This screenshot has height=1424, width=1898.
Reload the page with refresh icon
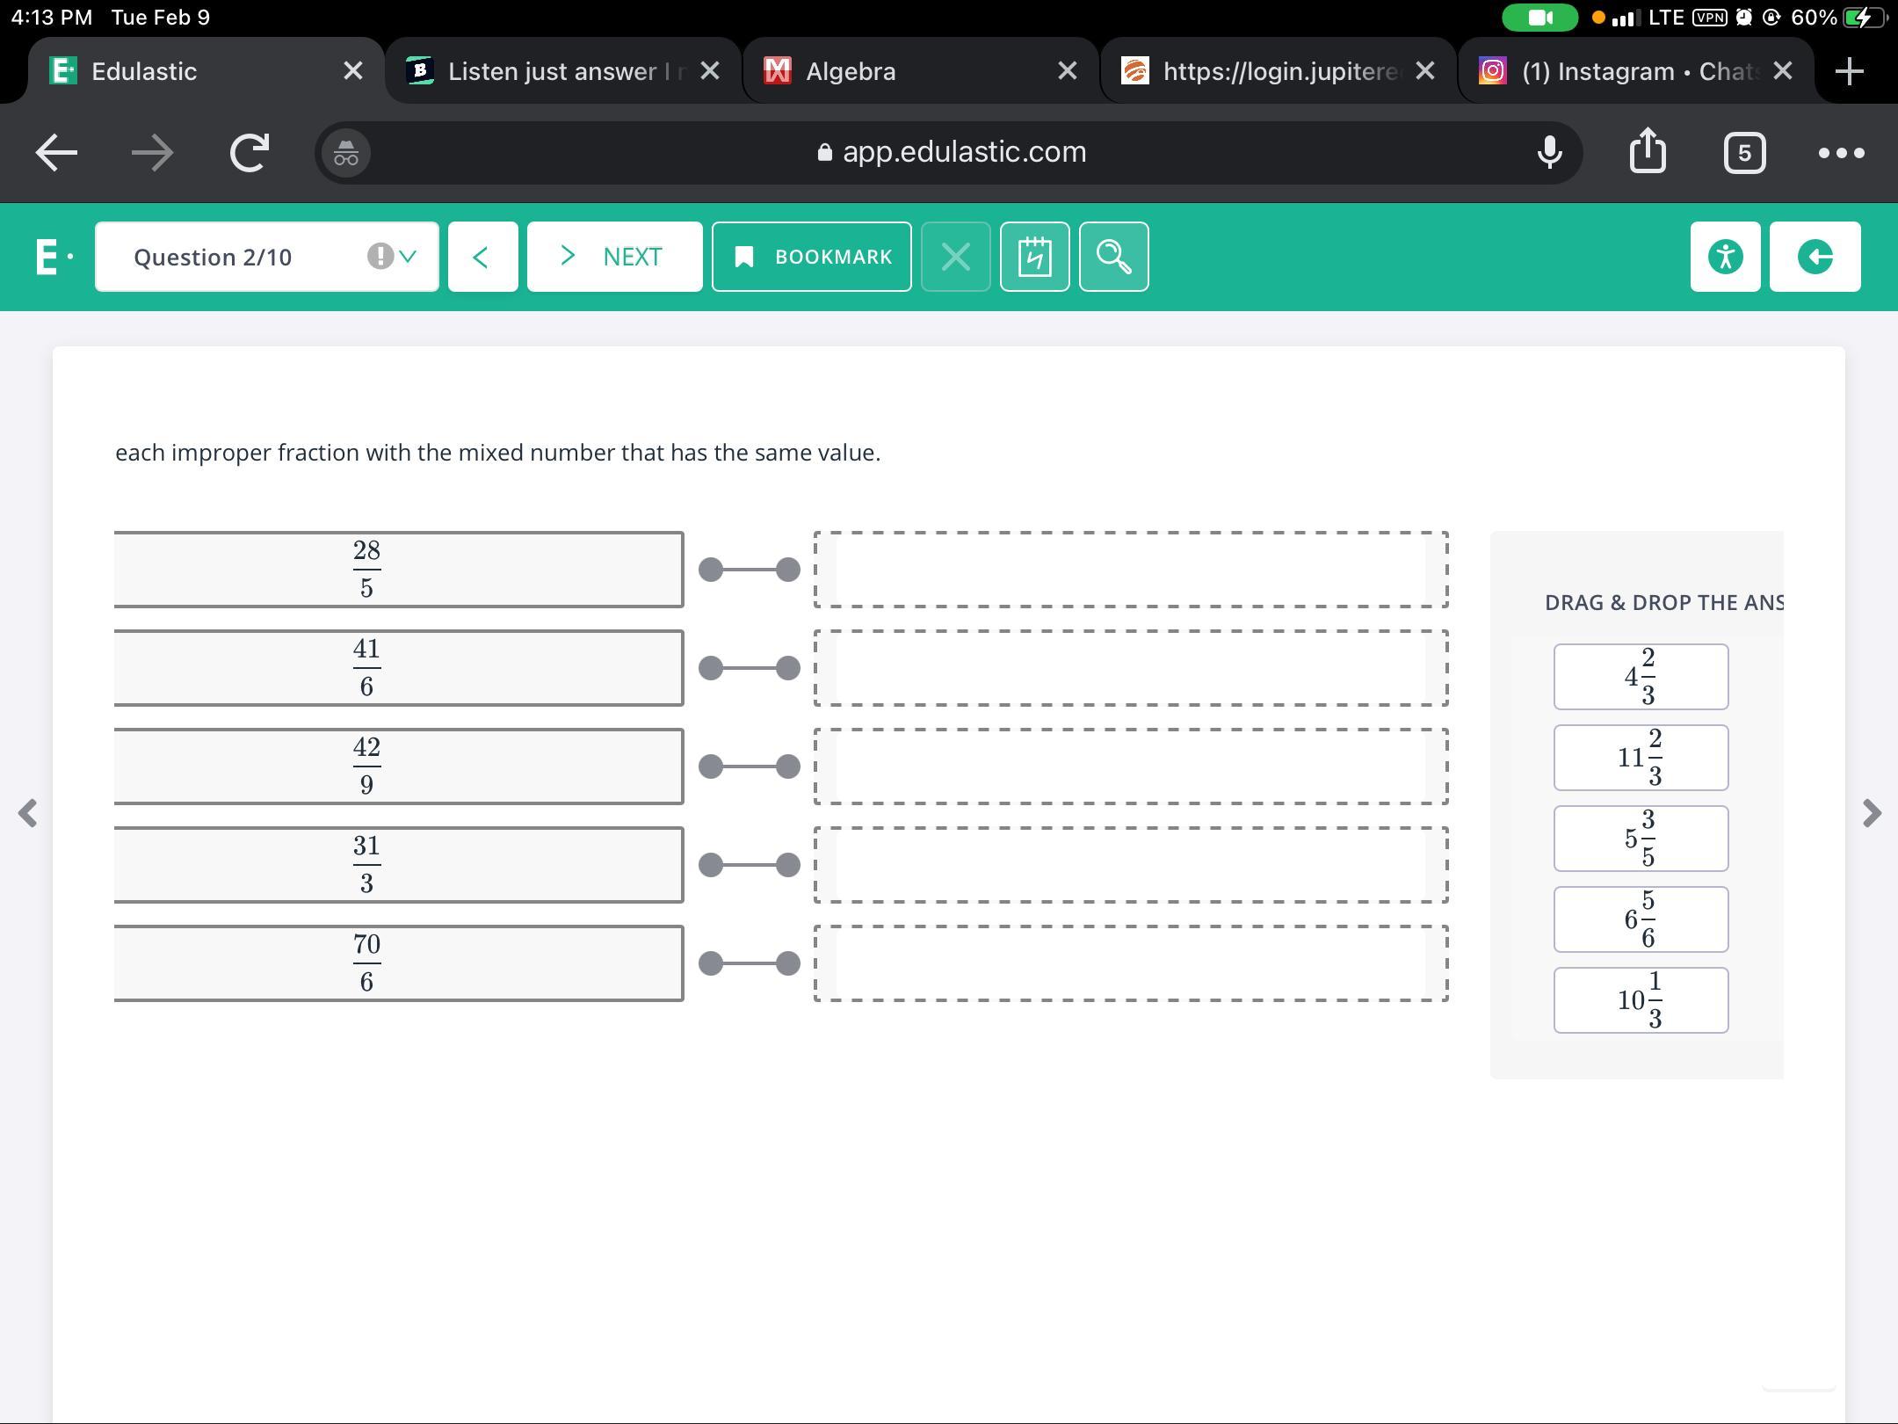click(249, 152)
